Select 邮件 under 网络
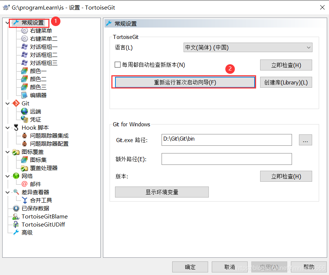The width and height of the screenshot is (329, 275). 36,184
